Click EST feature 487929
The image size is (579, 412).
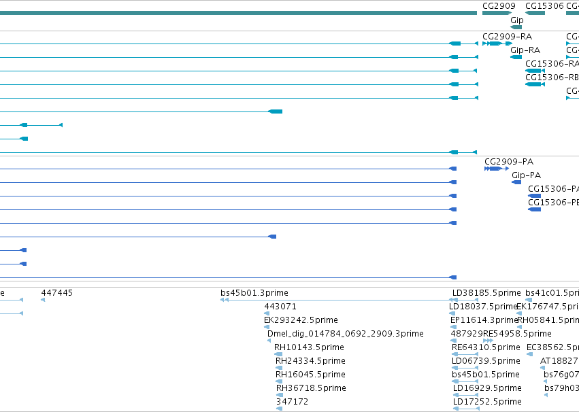pos(467,334)
